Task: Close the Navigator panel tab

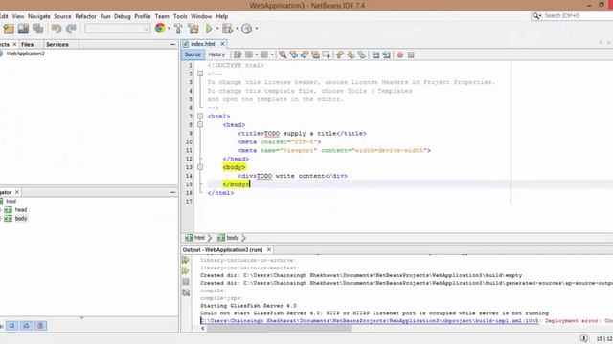Action: (17, 192)
